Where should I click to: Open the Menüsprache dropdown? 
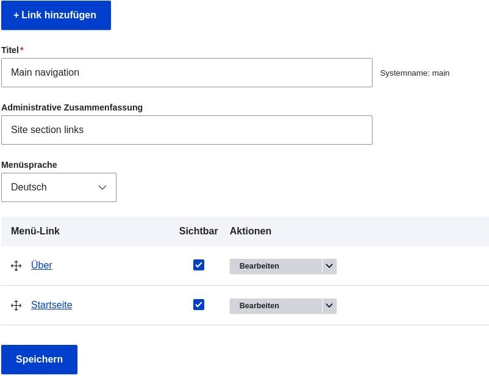tap(59, 187)
